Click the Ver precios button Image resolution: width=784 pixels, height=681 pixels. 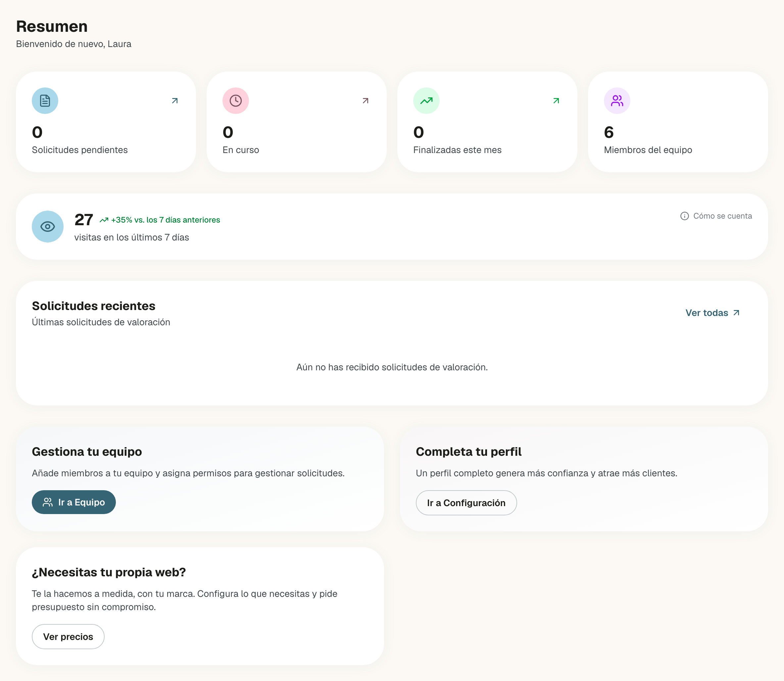click(x=68, y=637)
